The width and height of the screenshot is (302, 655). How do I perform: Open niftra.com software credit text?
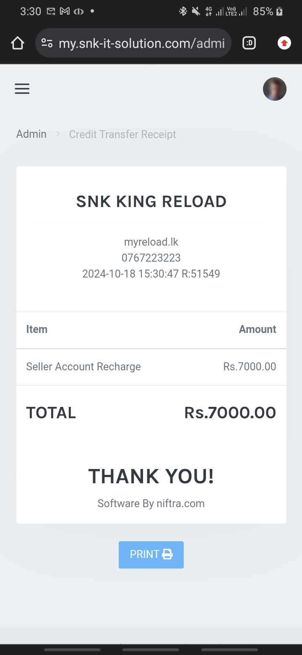[x=151, y=503]
